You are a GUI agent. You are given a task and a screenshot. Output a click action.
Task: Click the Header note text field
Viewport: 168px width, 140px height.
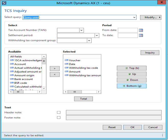point(114,112)
